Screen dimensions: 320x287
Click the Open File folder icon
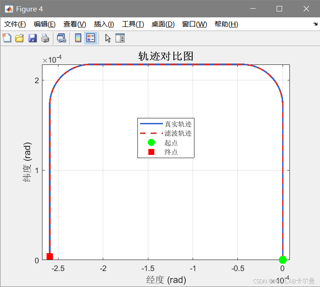tap(20, 38)
